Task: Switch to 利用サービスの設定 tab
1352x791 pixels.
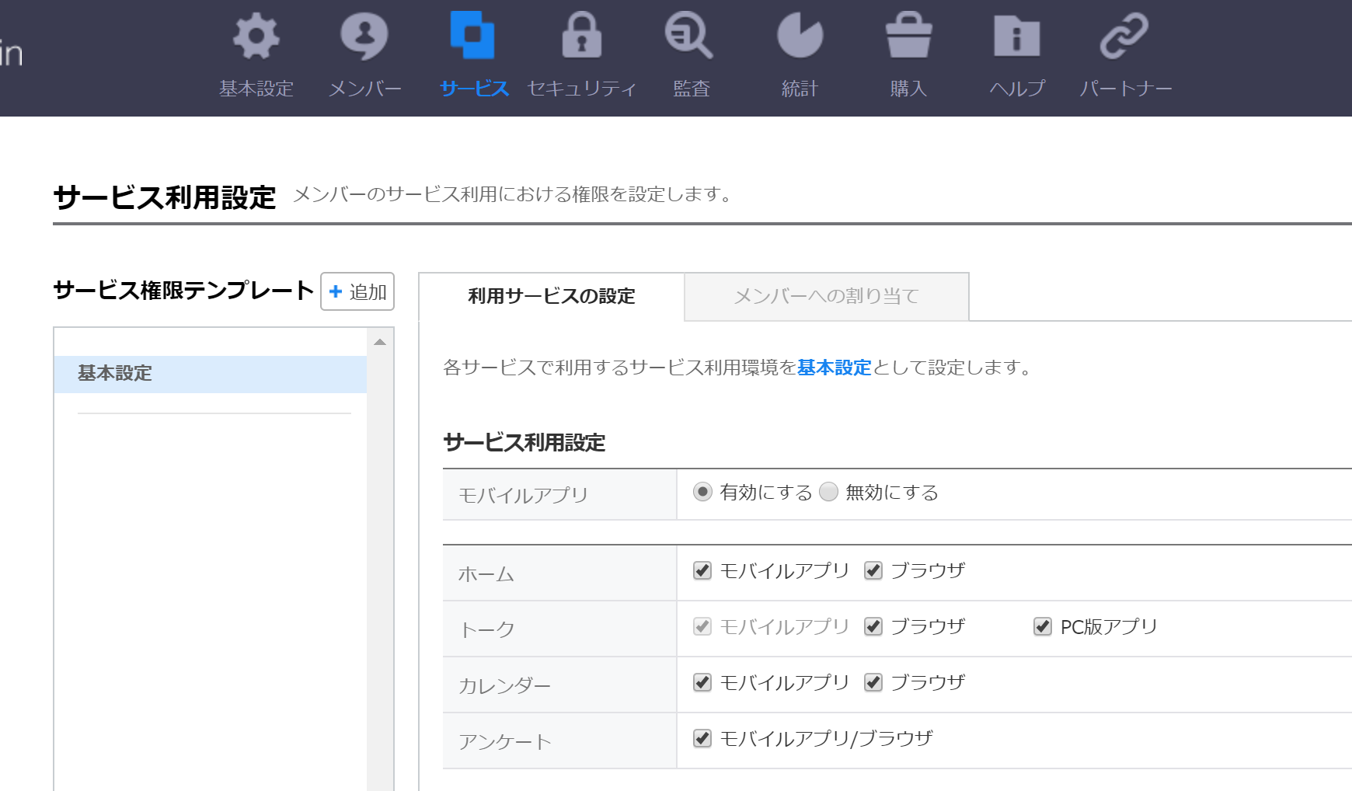Action: [x=552, y=296]
